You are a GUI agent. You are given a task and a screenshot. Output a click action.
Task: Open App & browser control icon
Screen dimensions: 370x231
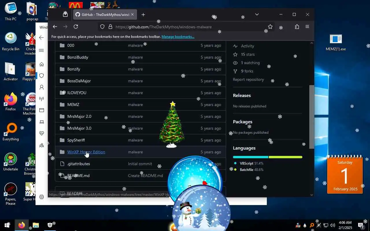42,110
